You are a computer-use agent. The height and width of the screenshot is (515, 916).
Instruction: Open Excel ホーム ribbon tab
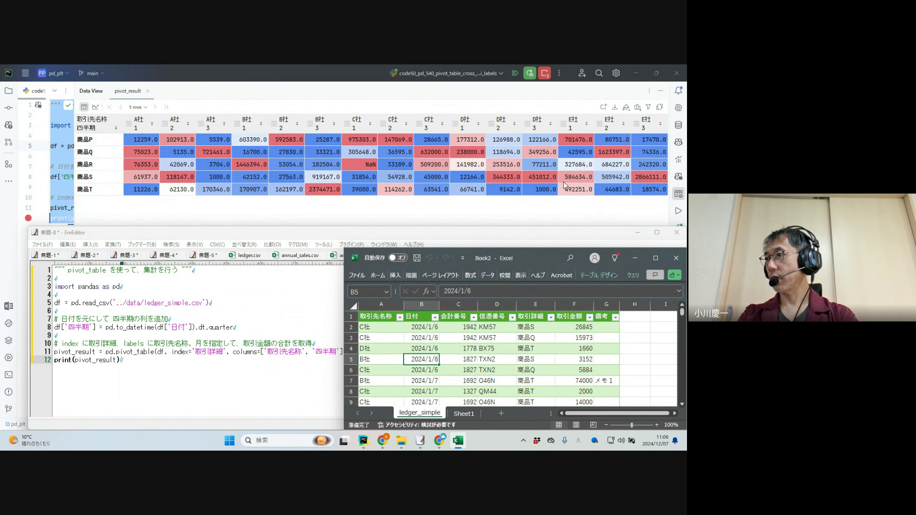pyautogui.click(x=377, y=275)
